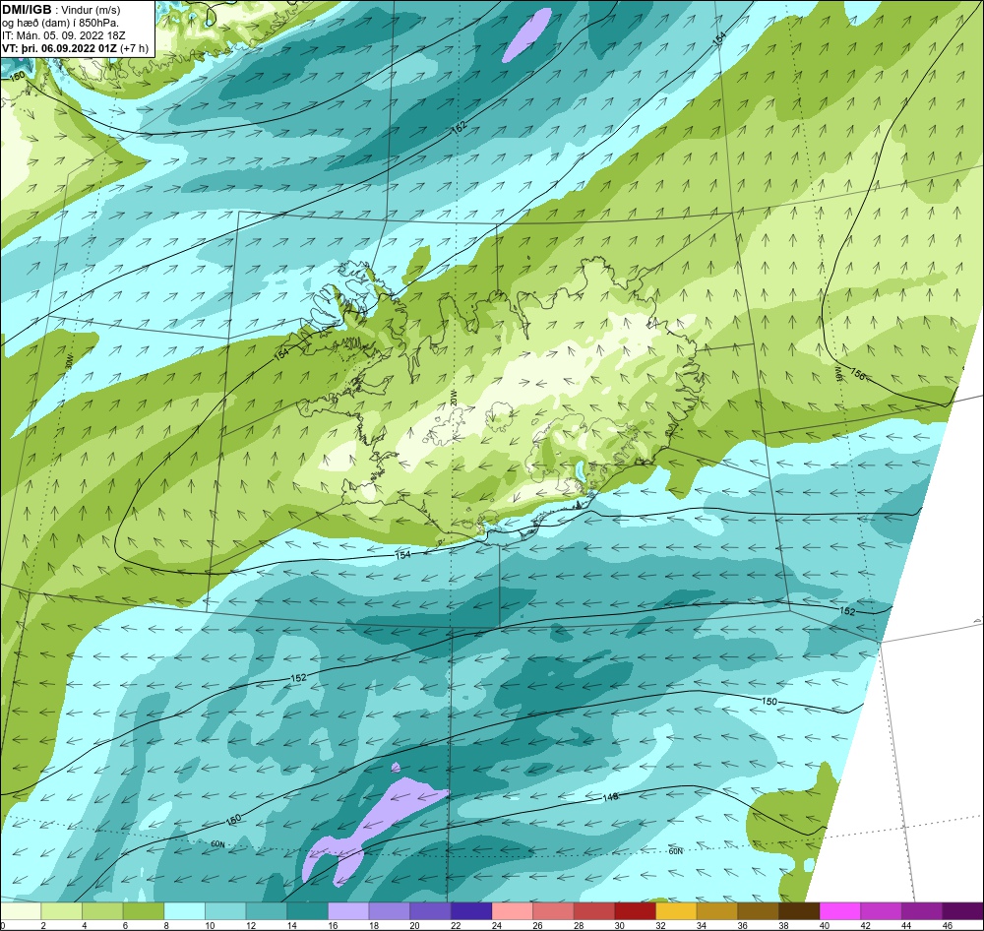Viewport: 984px width, 931px height.
Task: Click the 'og hæð (dam) í 850hPa.' line
Action: point(60,23)
